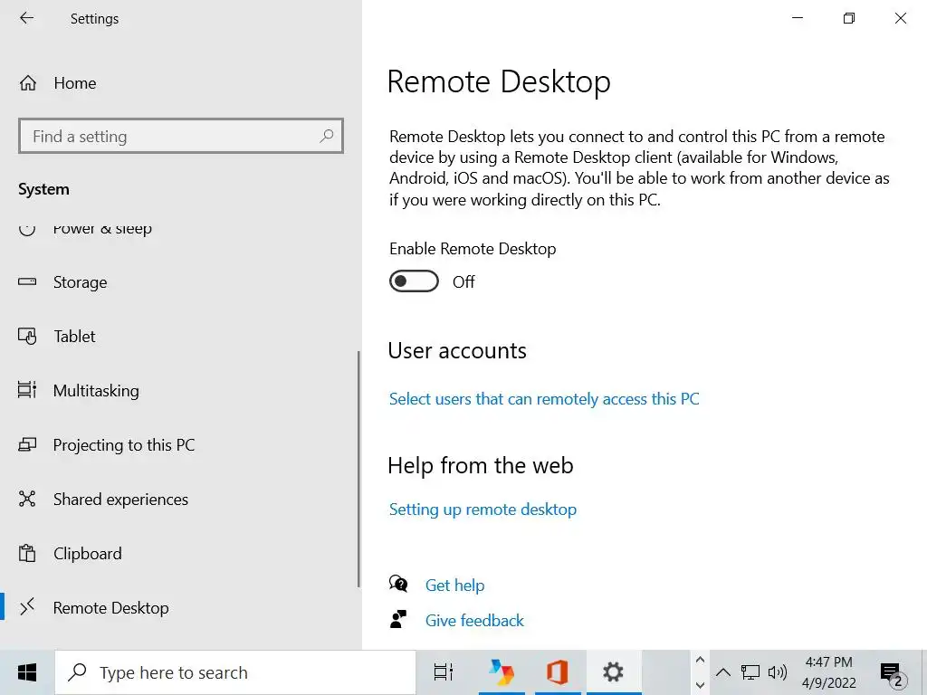Open the Office app on taskbar

(557, 672)
